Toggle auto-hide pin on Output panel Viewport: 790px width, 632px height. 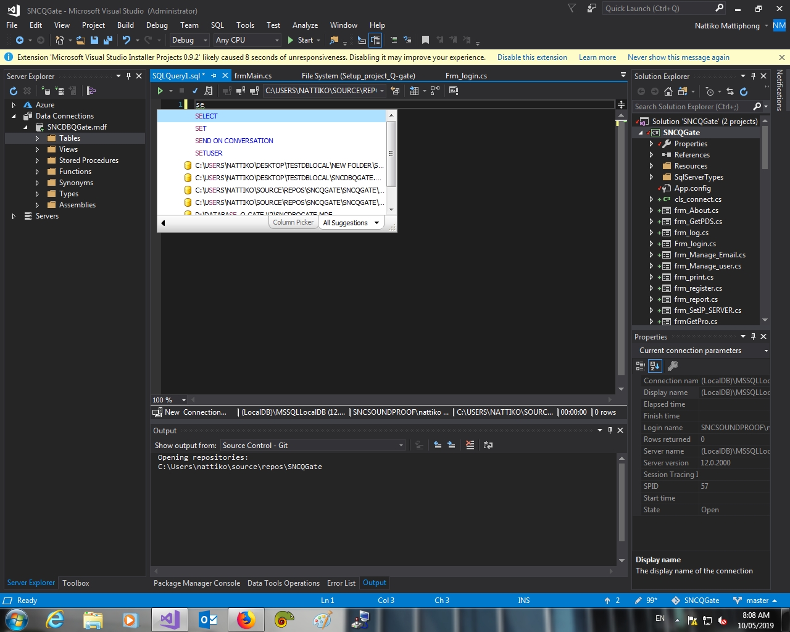coord(610,430)
